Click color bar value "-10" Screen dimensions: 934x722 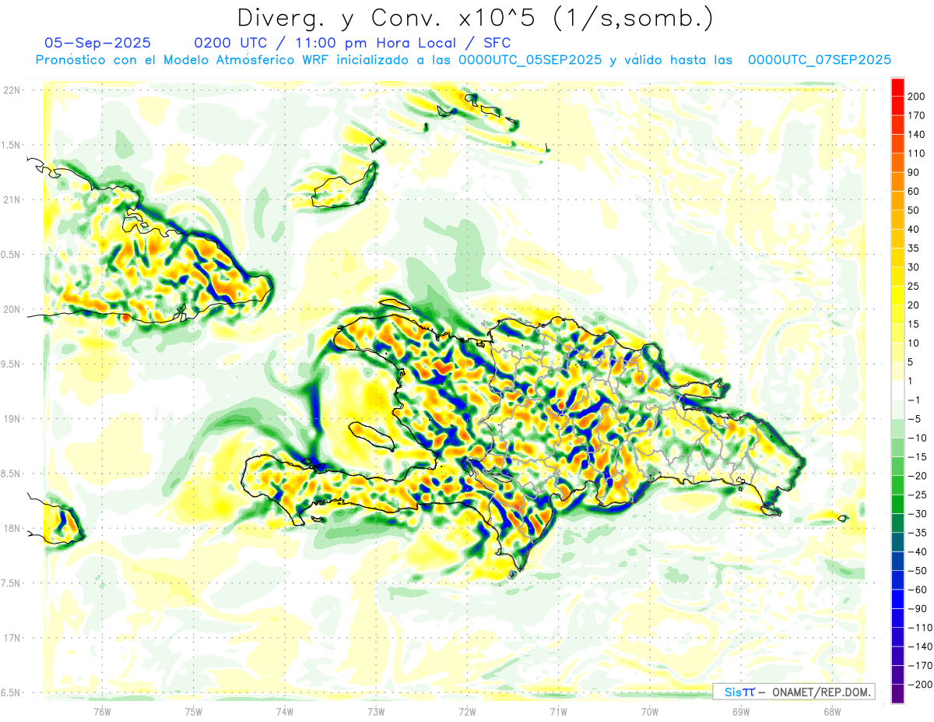tap(918, 438)
